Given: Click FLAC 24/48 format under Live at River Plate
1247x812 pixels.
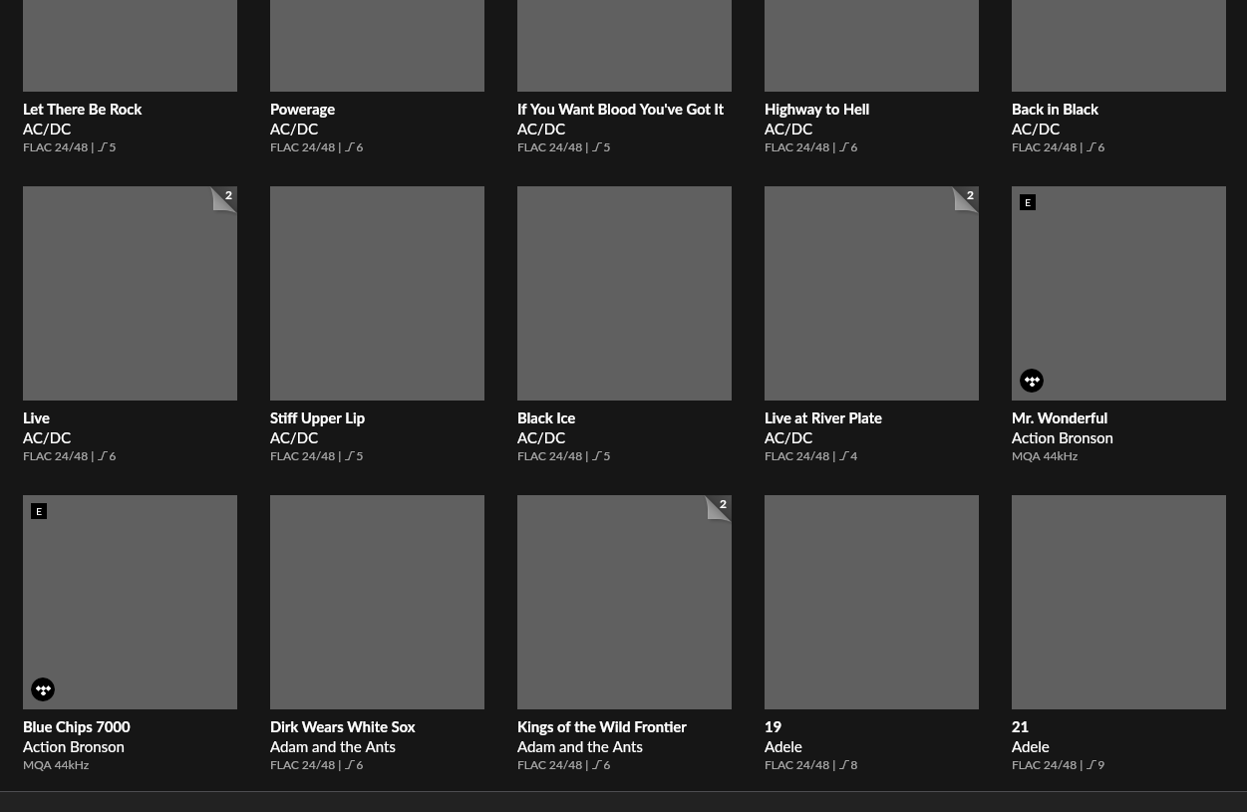Looking at the screenshot, I should [796, 456].
